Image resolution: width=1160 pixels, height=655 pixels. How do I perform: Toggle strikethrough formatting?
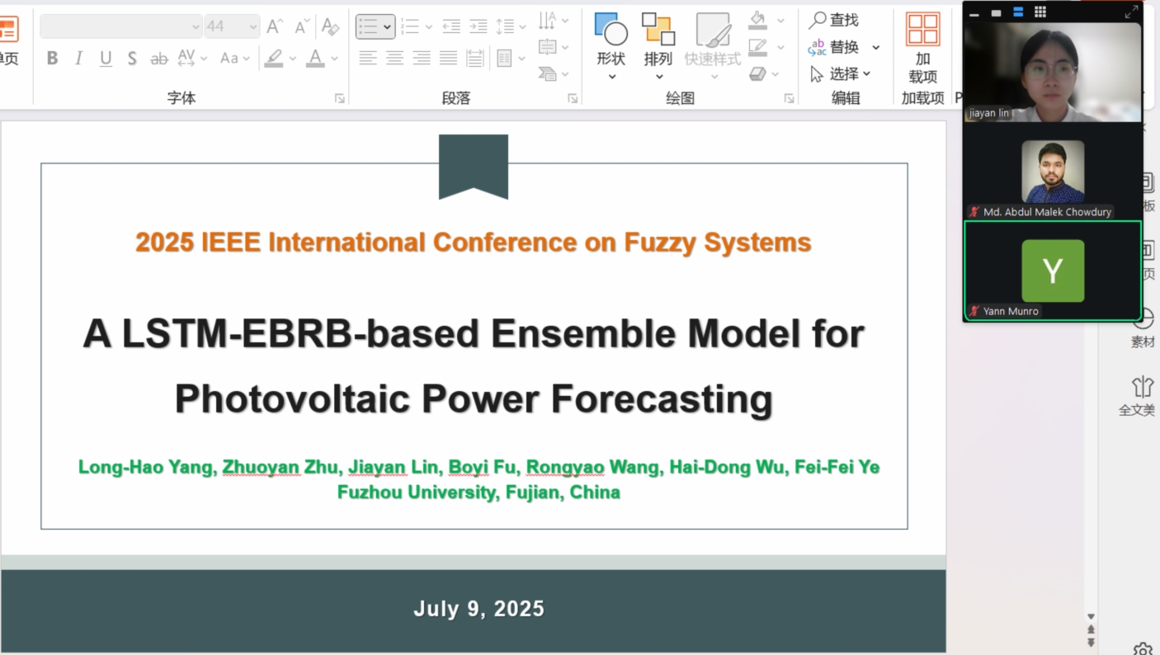[x=159, y=59]
